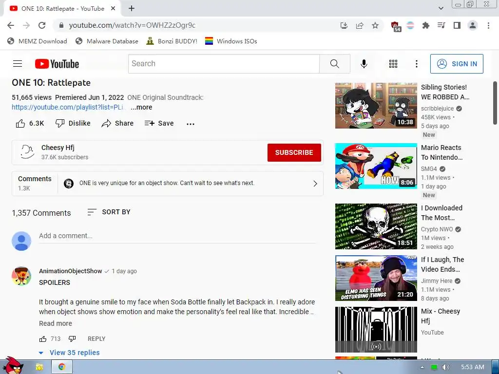
Task: Open the Mario Reacts To Nintendo thumbnail
Action: pyautogui.click(x=376, y=166)
